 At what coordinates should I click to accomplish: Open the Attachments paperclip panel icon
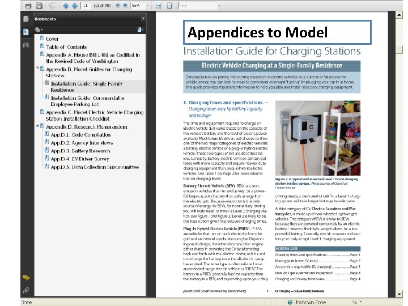26,290
